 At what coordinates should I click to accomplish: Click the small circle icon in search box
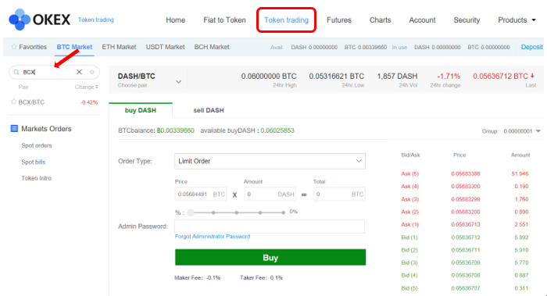pos(92,72)
